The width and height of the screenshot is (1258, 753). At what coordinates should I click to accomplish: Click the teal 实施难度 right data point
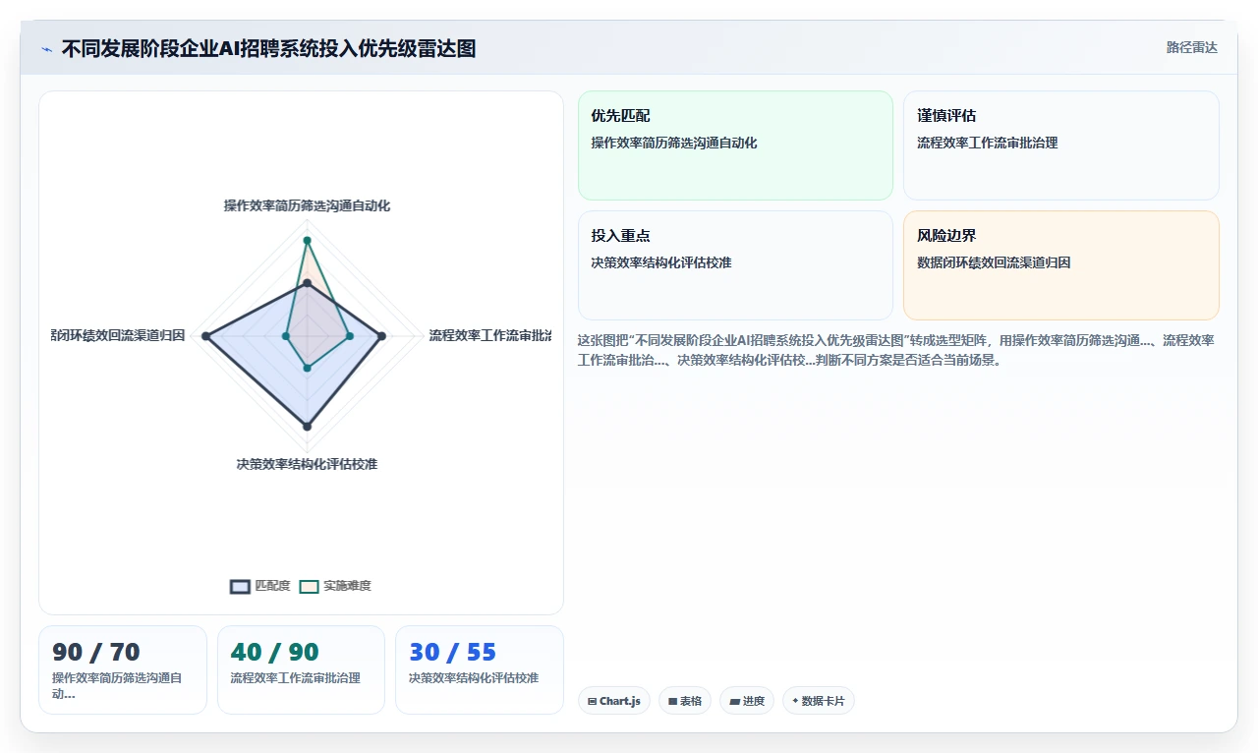coord(350,336)
